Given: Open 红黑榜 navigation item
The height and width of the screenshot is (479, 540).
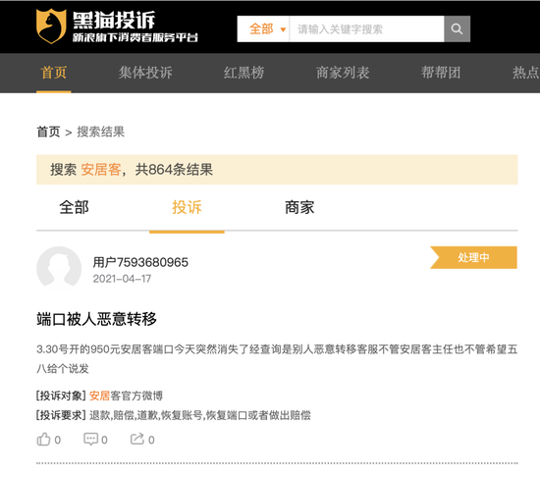Looking at the screenshot, I should (x=243, y=73).
